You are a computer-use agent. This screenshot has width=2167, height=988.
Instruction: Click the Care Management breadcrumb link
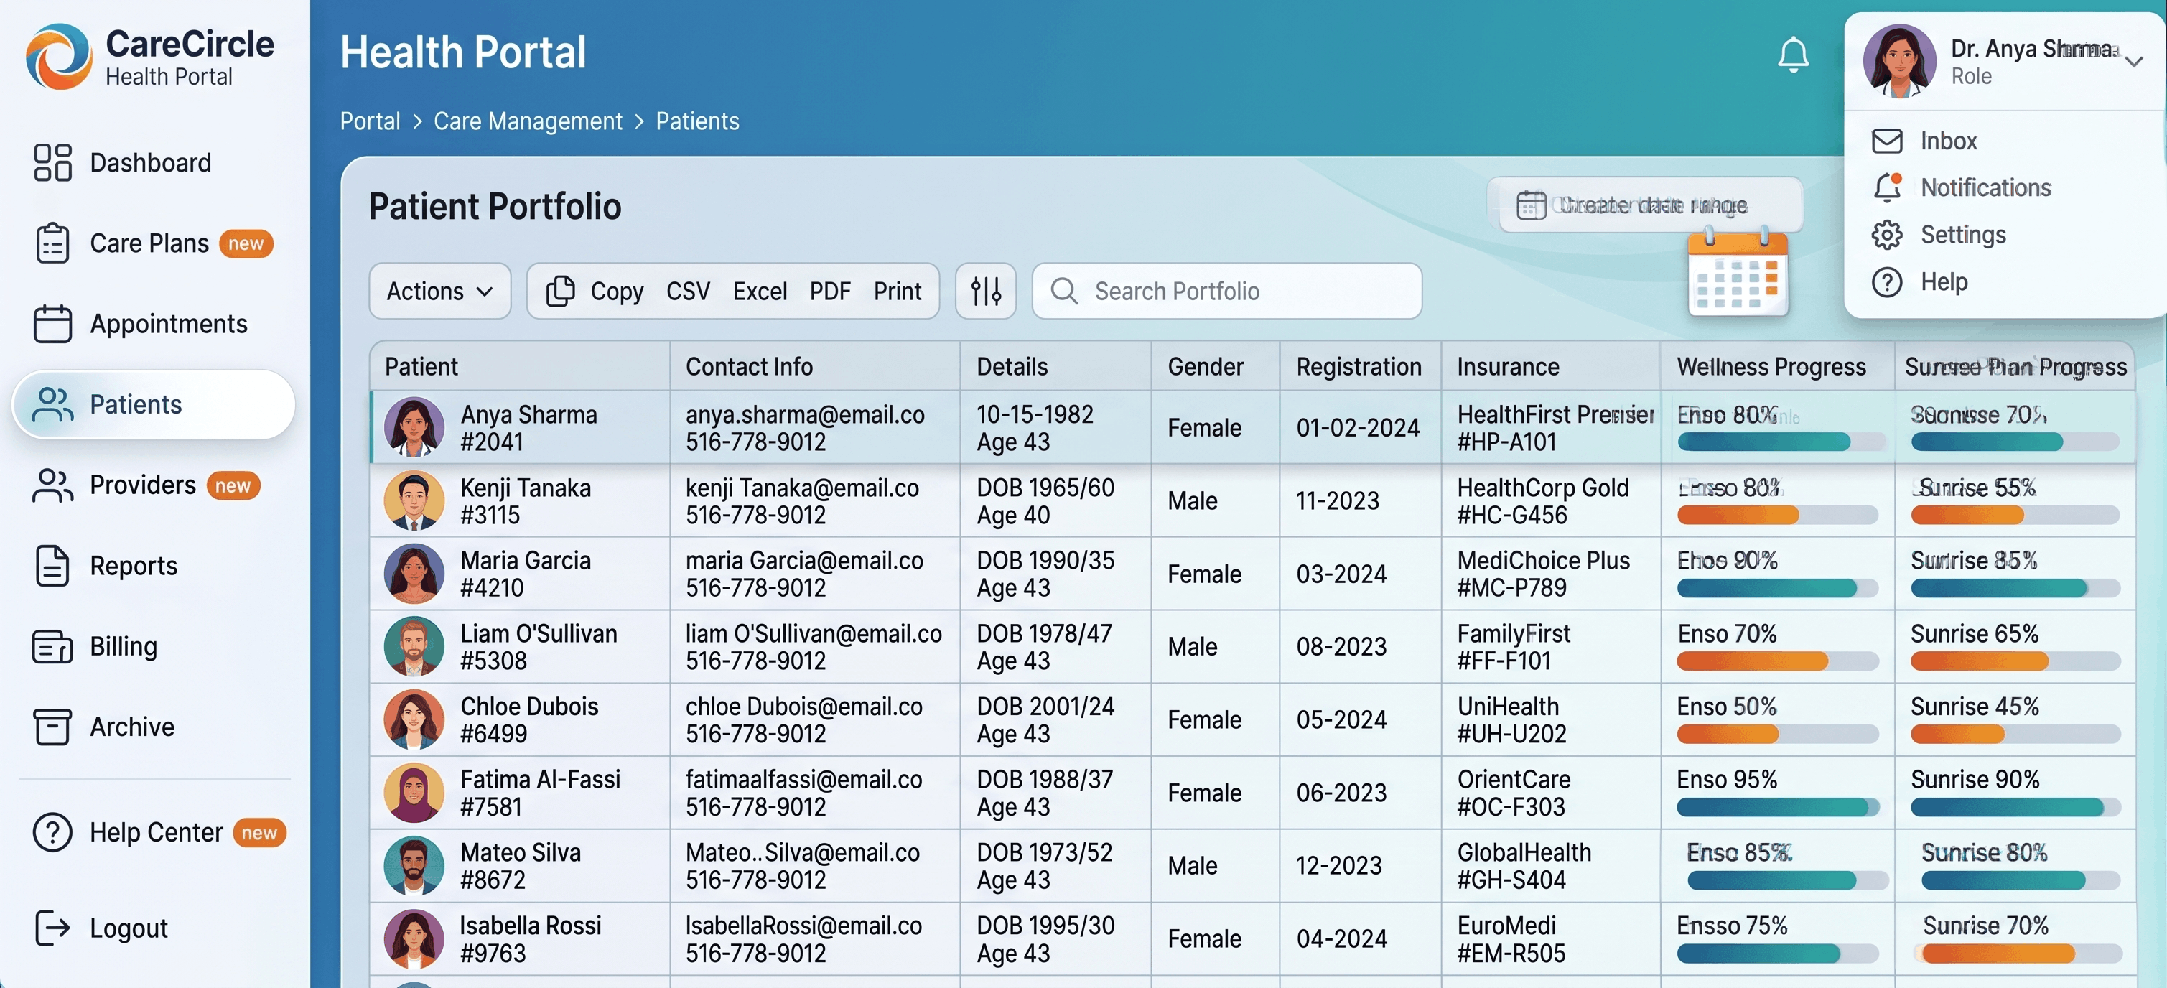pos(528,121)
